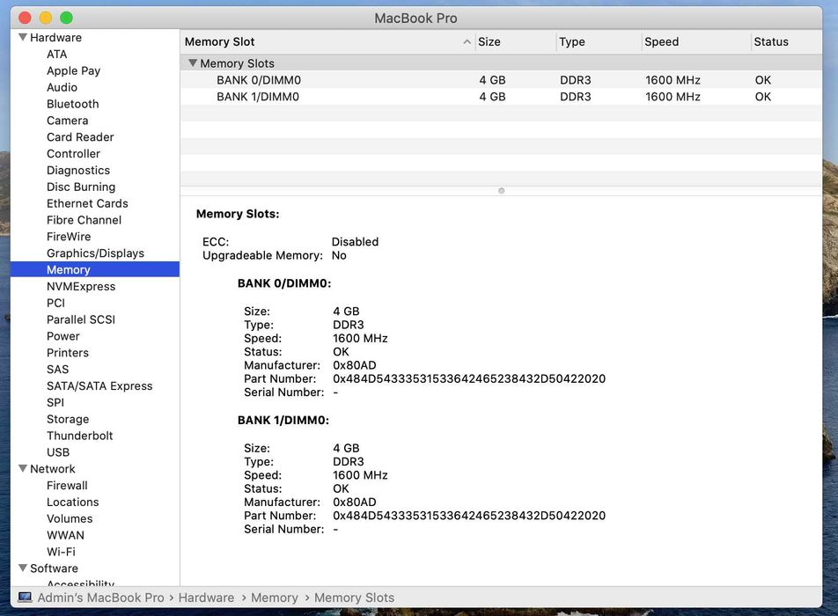The image size is (838, 616).
Task: Sort table by Size column header
Action: point(515,41)
